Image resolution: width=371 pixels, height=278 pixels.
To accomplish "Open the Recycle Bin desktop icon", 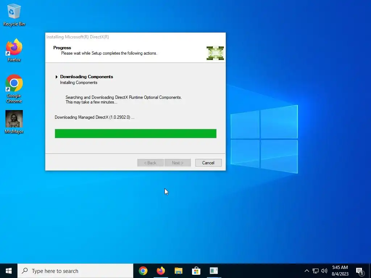I will 14,14.
